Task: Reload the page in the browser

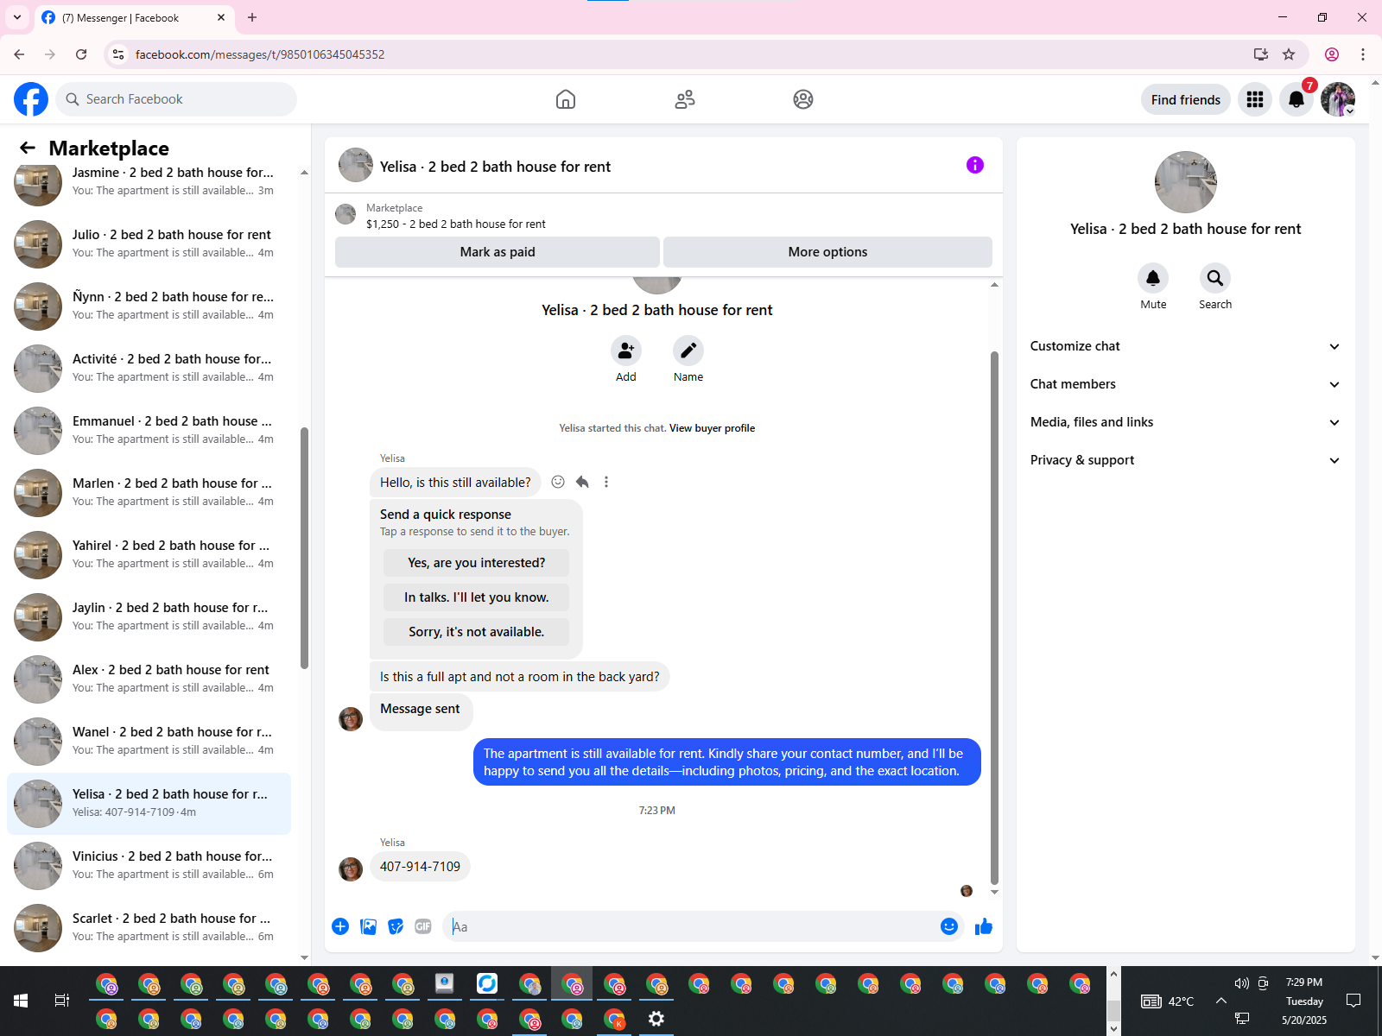Action: tap(81, 54)
